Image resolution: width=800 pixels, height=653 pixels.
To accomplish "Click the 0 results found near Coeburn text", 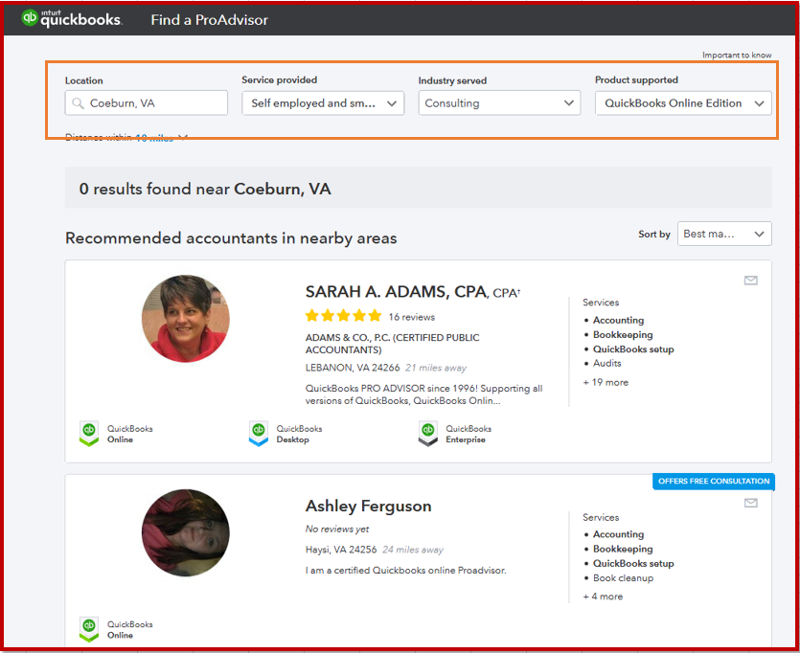I will pos(205,190).
